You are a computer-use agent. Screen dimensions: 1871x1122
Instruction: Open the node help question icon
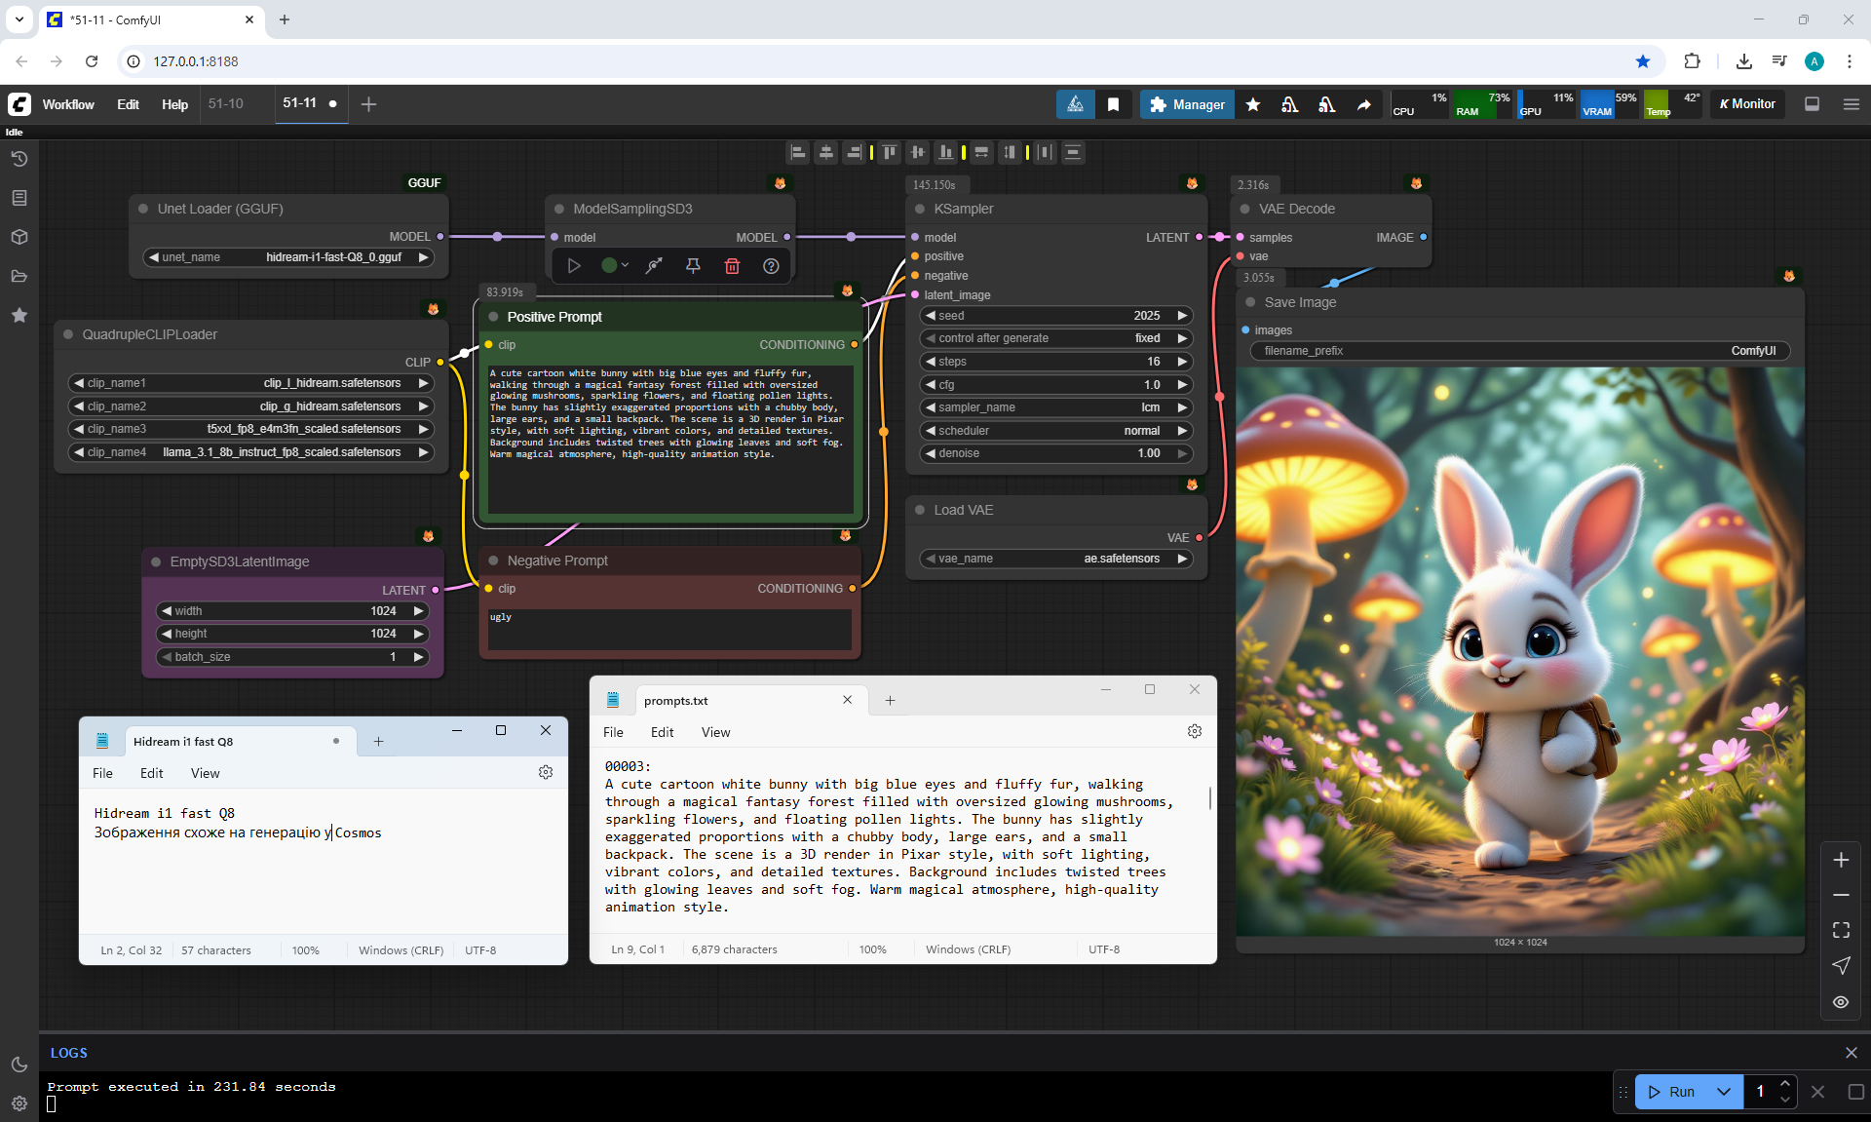771,266
